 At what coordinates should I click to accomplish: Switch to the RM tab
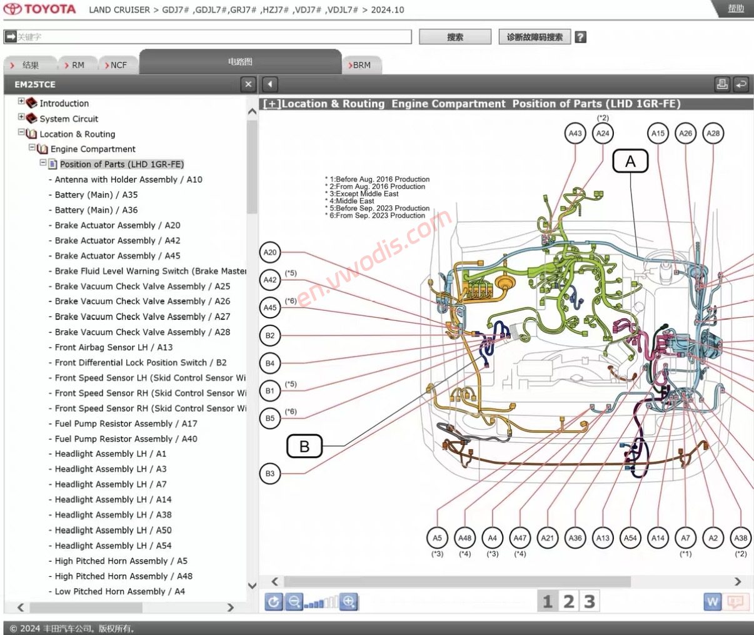[x=75, y=64]
